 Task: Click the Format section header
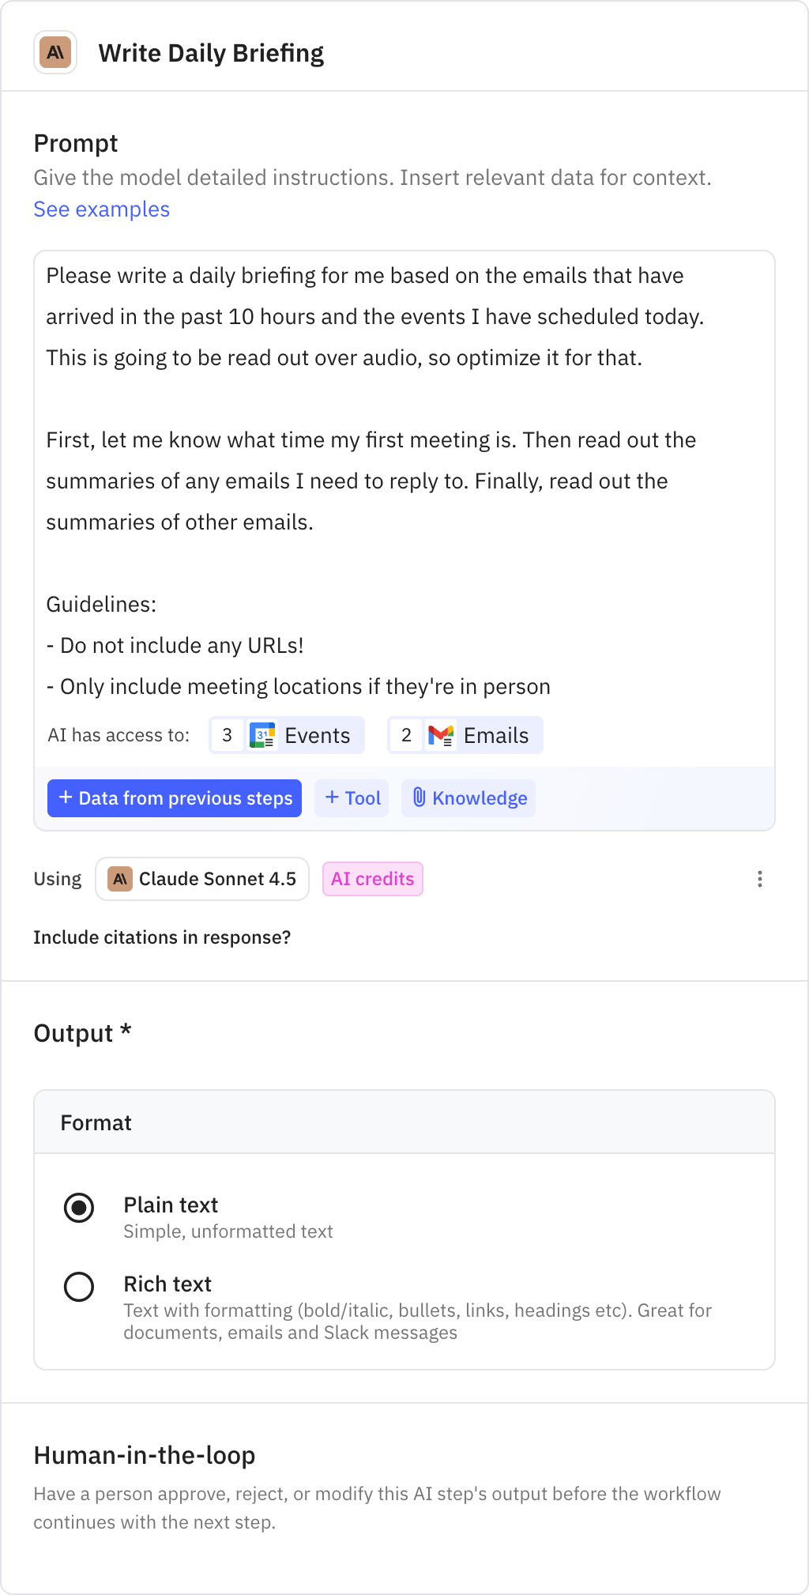tap(96, 1122)
